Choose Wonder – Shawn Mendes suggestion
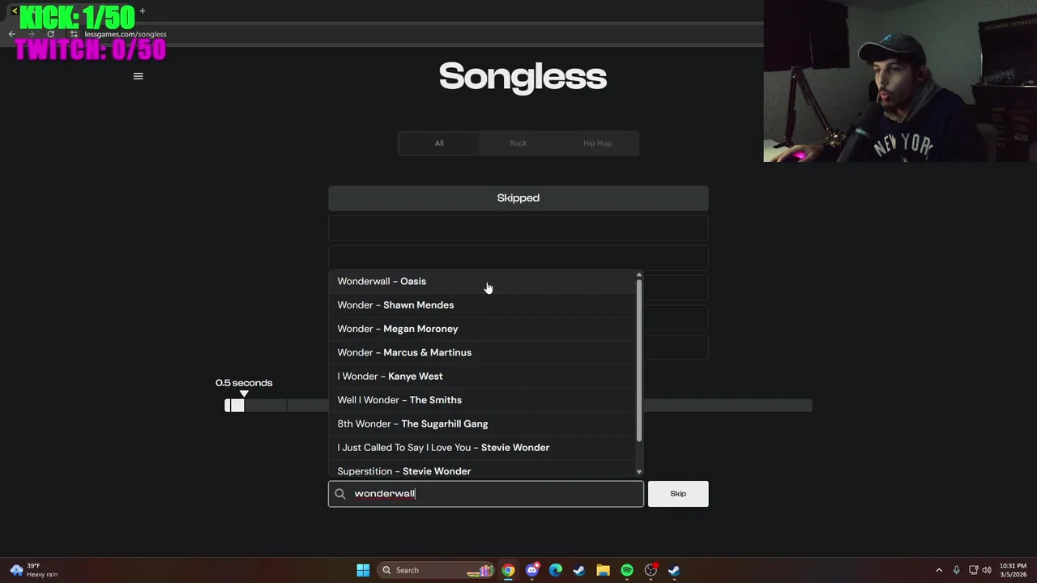The height and width of the screenshot is (583, 1037). (482, 305)
